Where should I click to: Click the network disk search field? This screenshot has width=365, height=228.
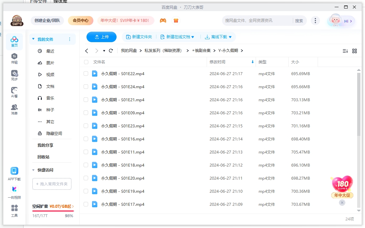tap(258, 20)
